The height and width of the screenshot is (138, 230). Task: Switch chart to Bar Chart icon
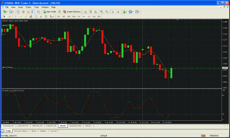(x=86, y=12)
